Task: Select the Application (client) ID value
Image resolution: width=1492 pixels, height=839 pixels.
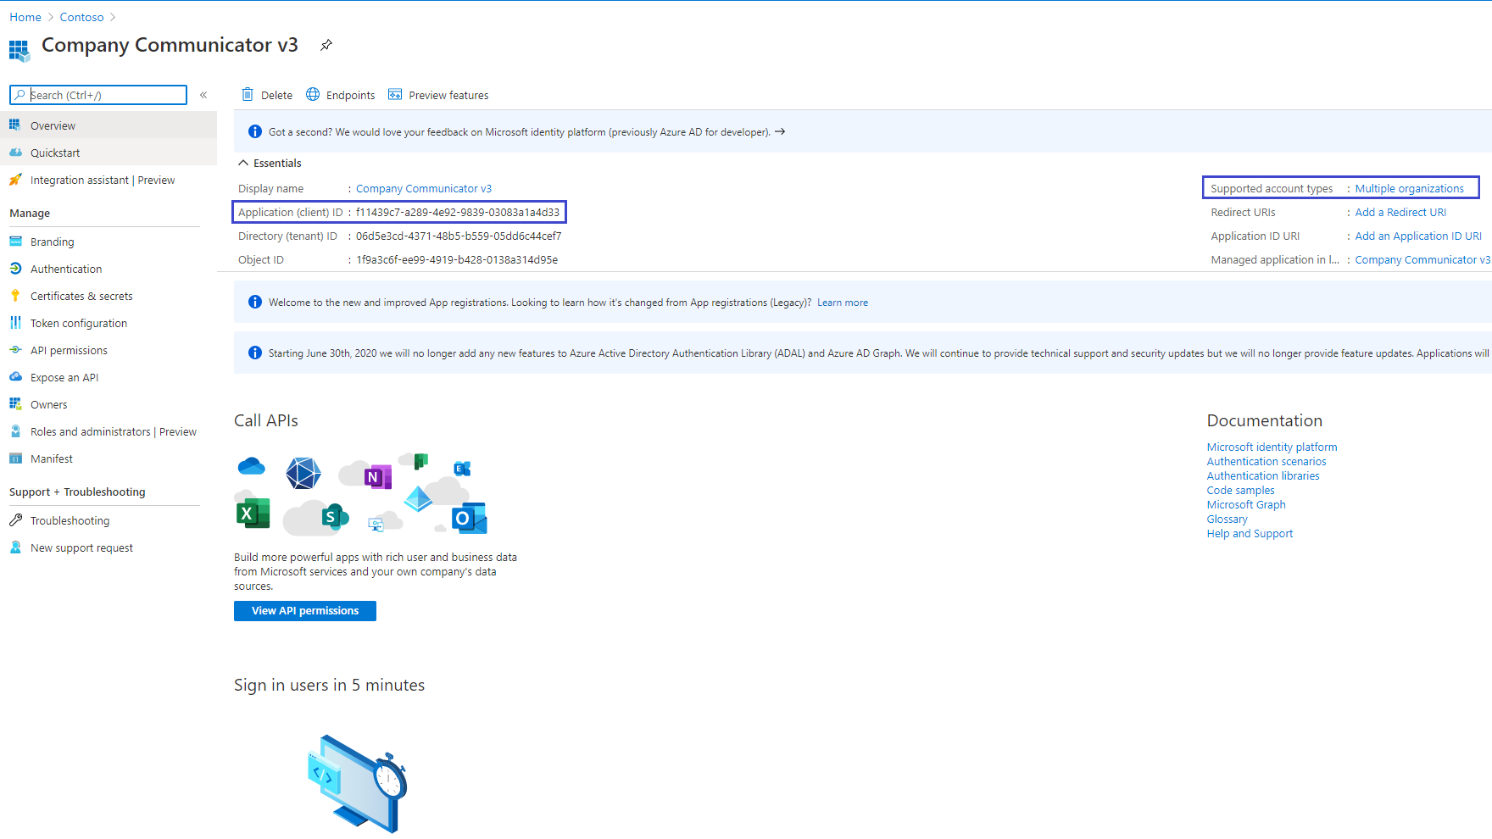Action: (x=458, y=212)
